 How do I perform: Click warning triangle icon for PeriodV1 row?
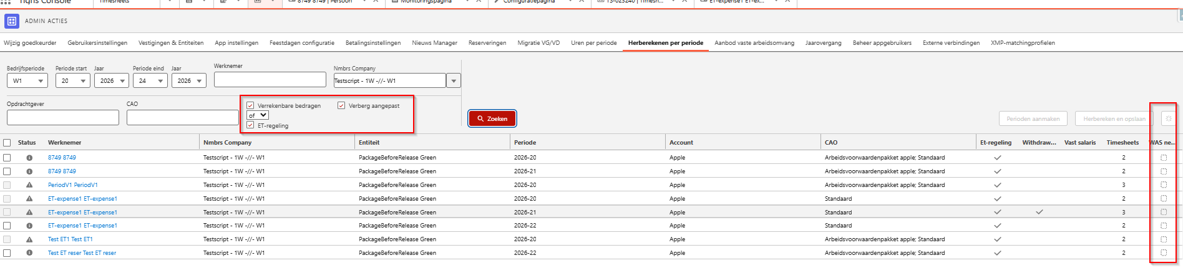(x=29, y=185)
